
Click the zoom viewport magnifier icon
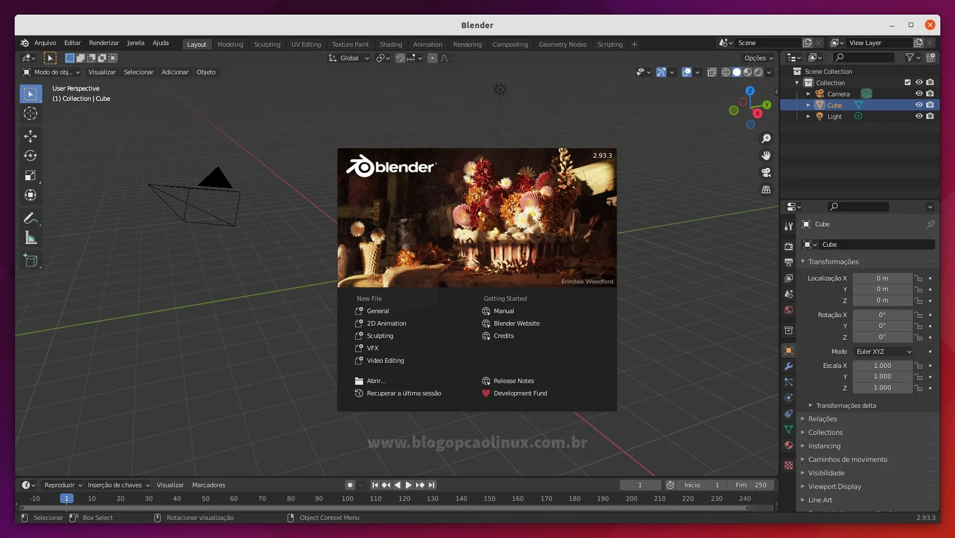tap(766, 139)
